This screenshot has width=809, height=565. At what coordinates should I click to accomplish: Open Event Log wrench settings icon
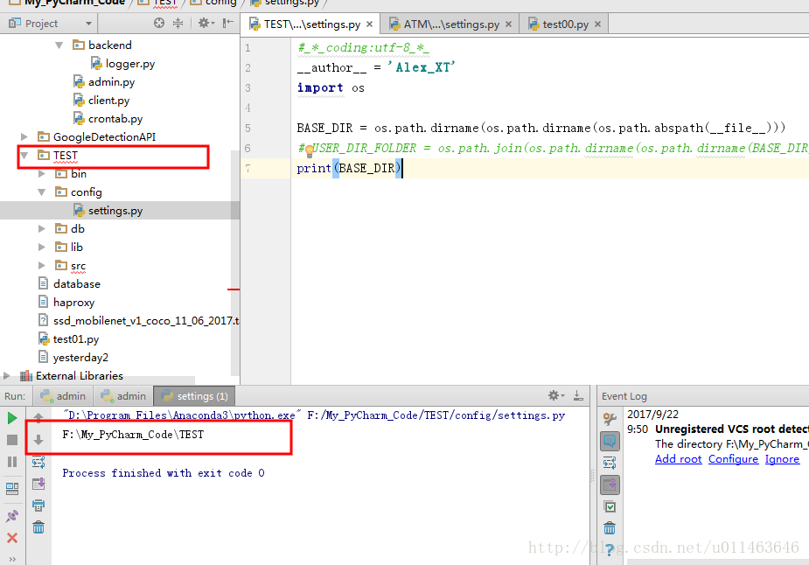tap(610, 419)
